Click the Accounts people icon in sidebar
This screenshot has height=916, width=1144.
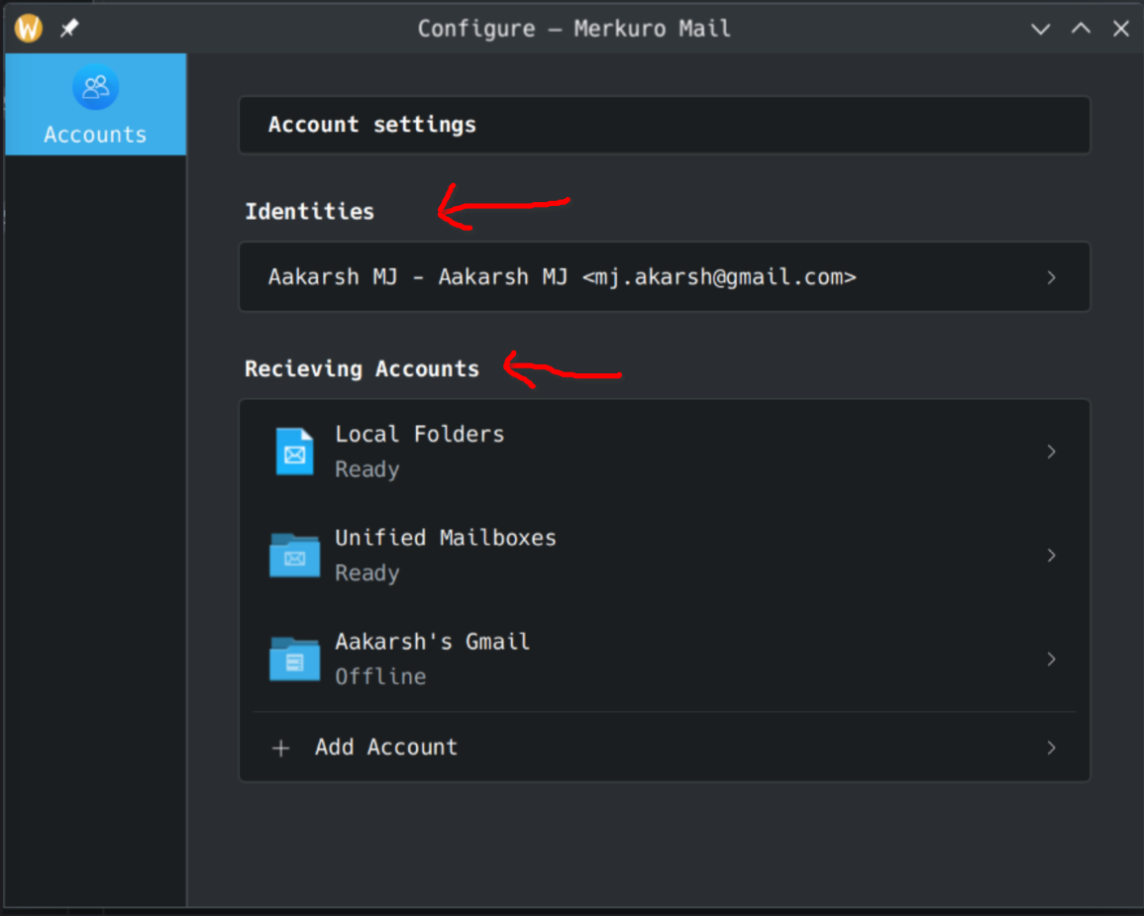[x=95, y=88]
